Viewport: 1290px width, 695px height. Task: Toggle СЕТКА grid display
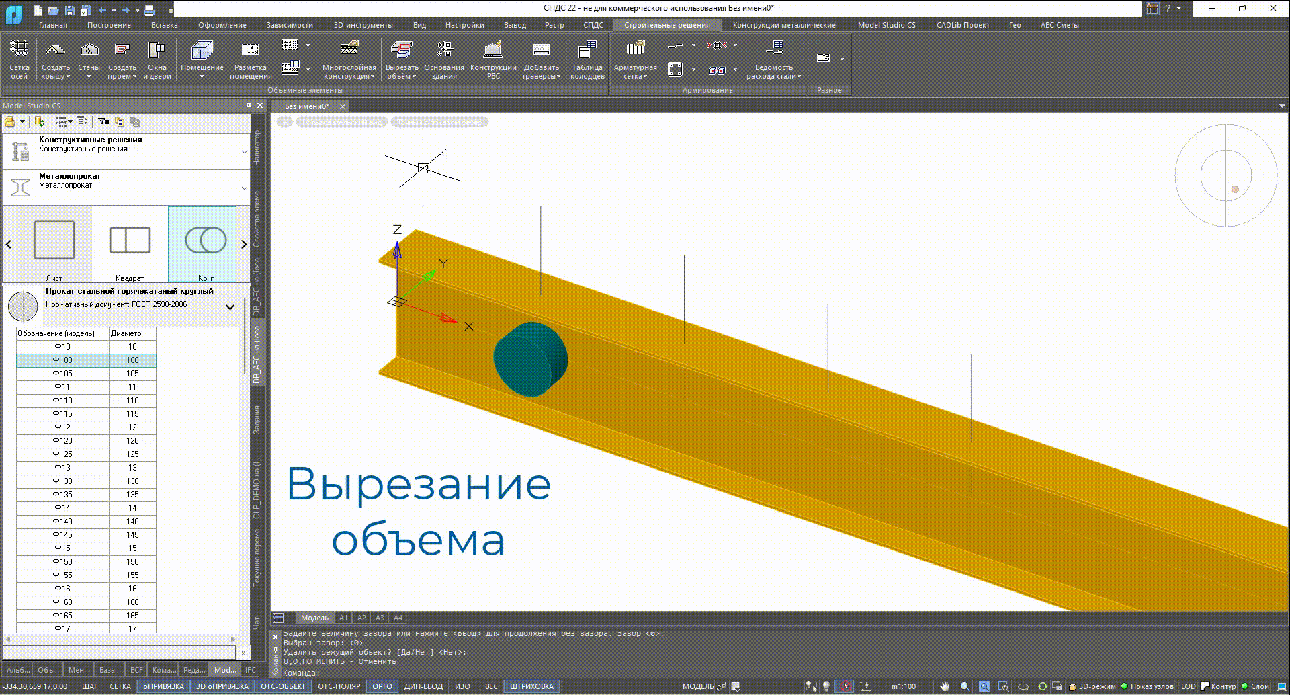120,686
